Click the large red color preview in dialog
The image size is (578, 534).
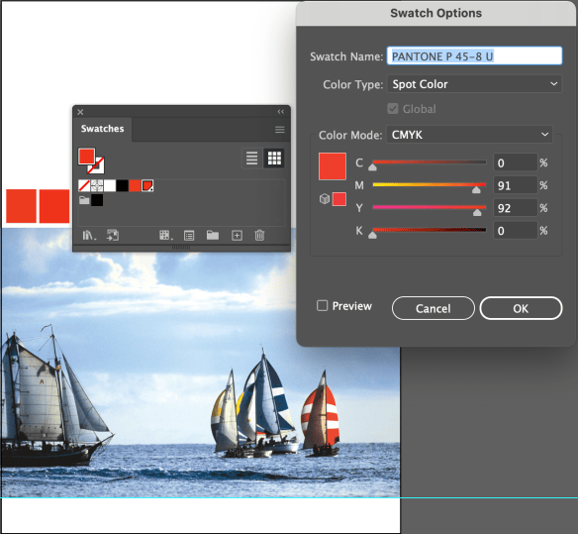coord(333,166)
